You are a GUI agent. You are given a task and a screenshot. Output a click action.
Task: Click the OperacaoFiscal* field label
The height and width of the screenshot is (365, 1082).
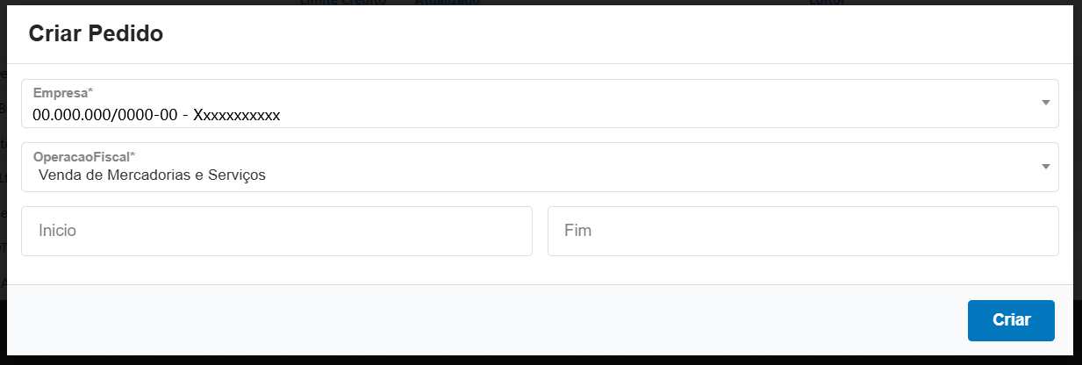coord(84,156)
